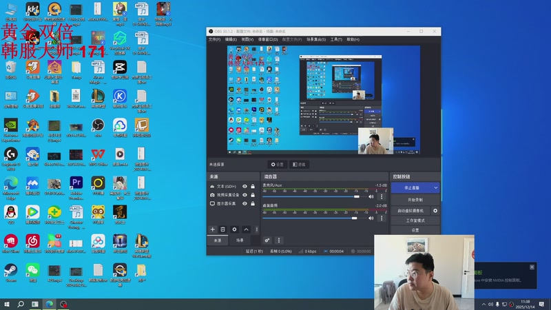This screenshot has width=551, height=310.
Task: Click the blue 停止直播 button
Action: point(412,187)
